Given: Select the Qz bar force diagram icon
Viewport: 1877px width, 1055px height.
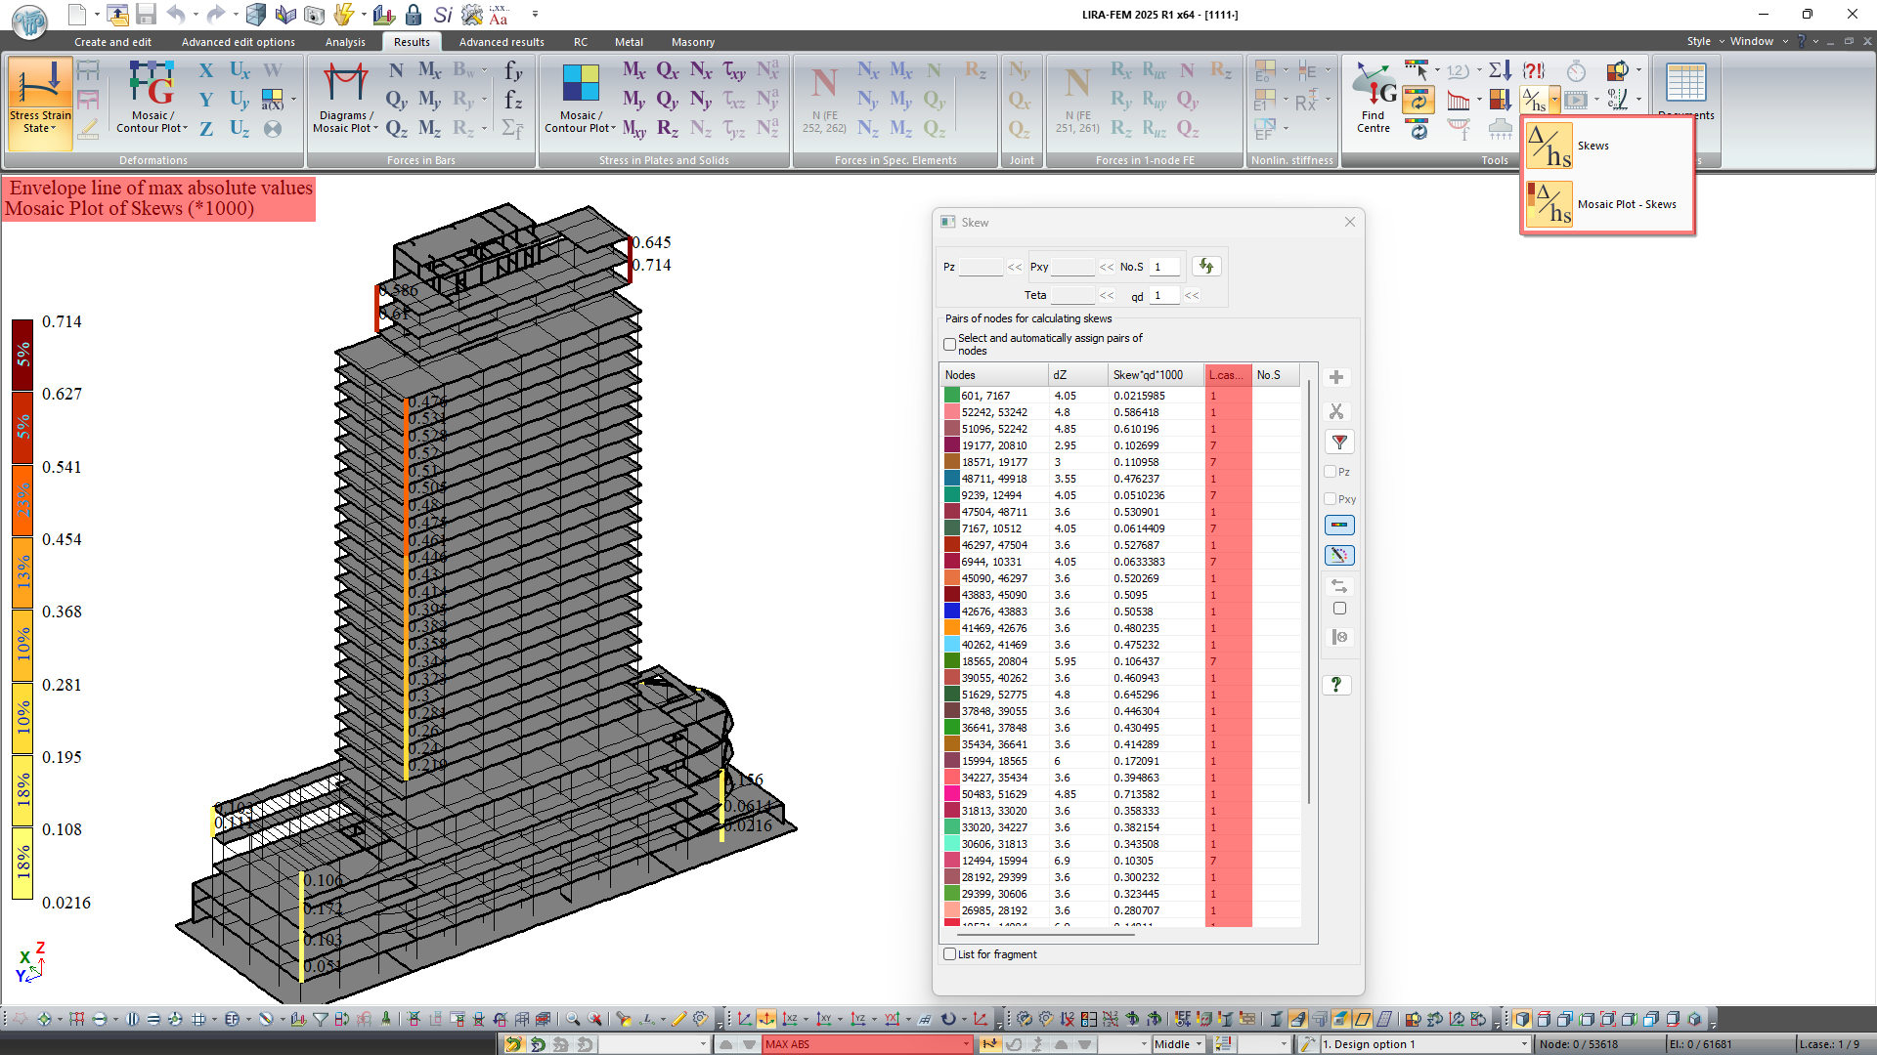Looking at the screenshot, I should coord(396,128).
